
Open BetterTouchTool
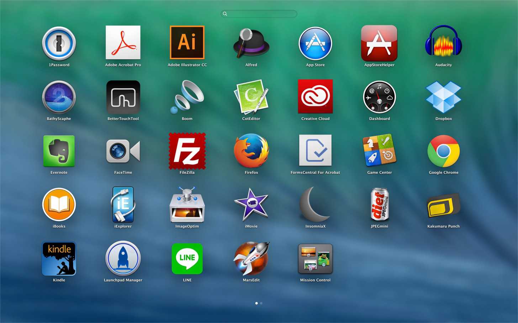123,97
